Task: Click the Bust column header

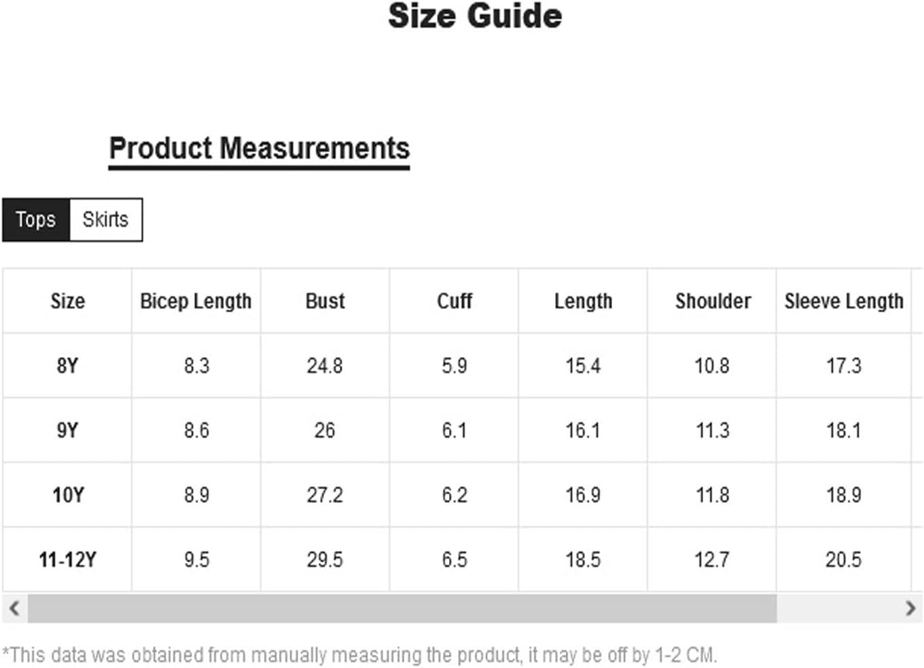Action: point(325,301)
